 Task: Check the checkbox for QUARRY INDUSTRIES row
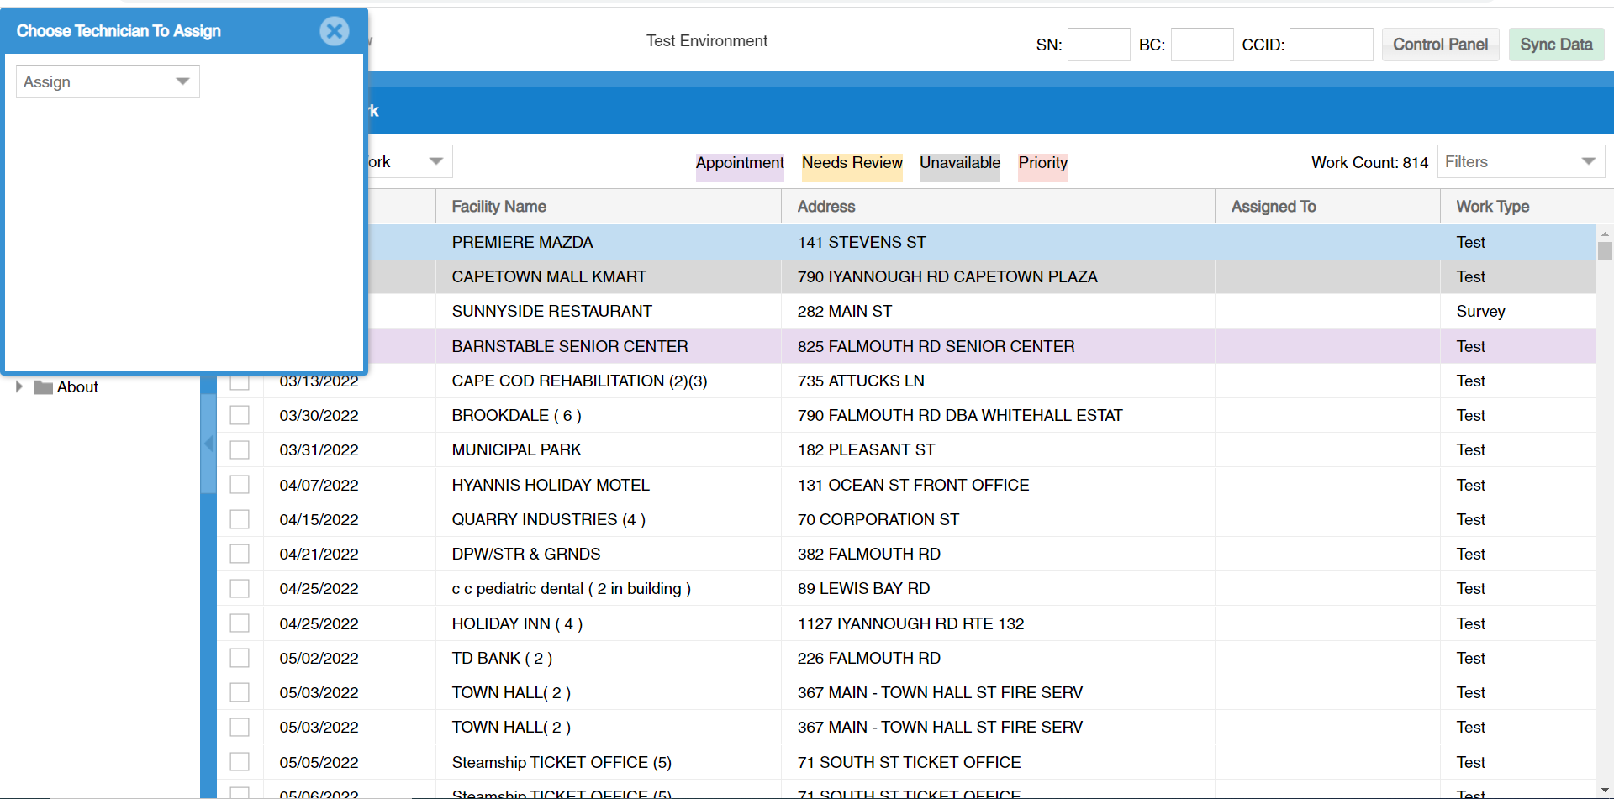pyautogui.click(x=240, y=519)
